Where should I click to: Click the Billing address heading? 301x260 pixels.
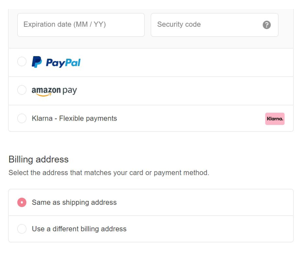pos(38,160)
